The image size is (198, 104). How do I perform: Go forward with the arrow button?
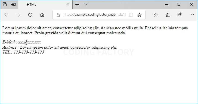point(18,15)
